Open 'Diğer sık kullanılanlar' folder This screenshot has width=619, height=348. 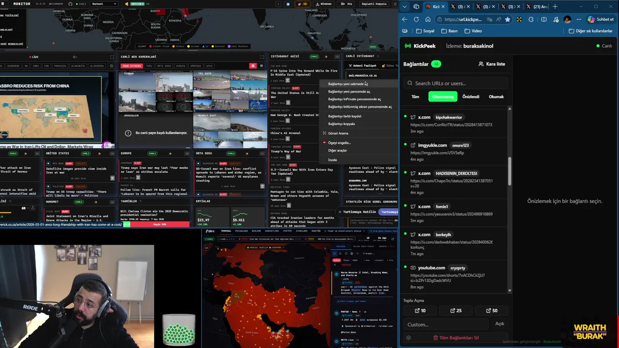tap(590, 31)
